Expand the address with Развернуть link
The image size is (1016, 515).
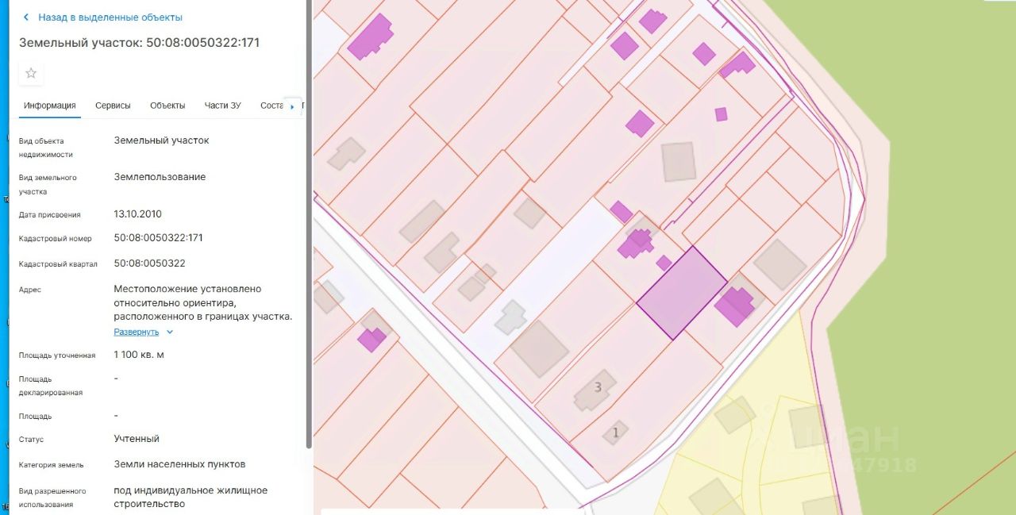[x=137, y=332]
